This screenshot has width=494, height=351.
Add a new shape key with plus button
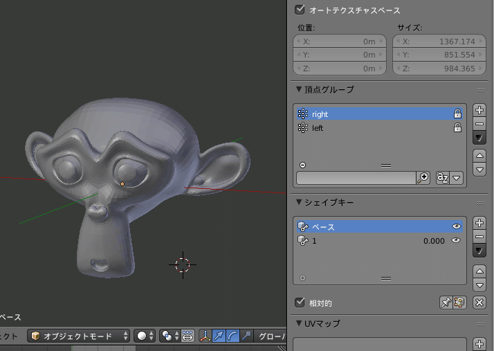point(479,223)
